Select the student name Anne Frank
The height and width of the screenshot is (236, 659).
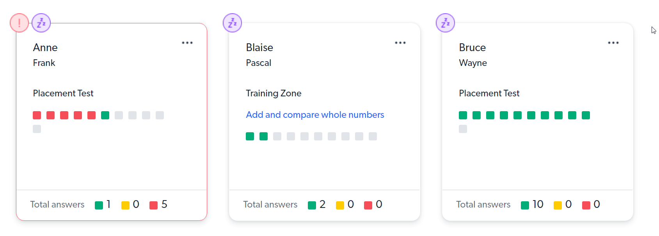coord(45,55)
